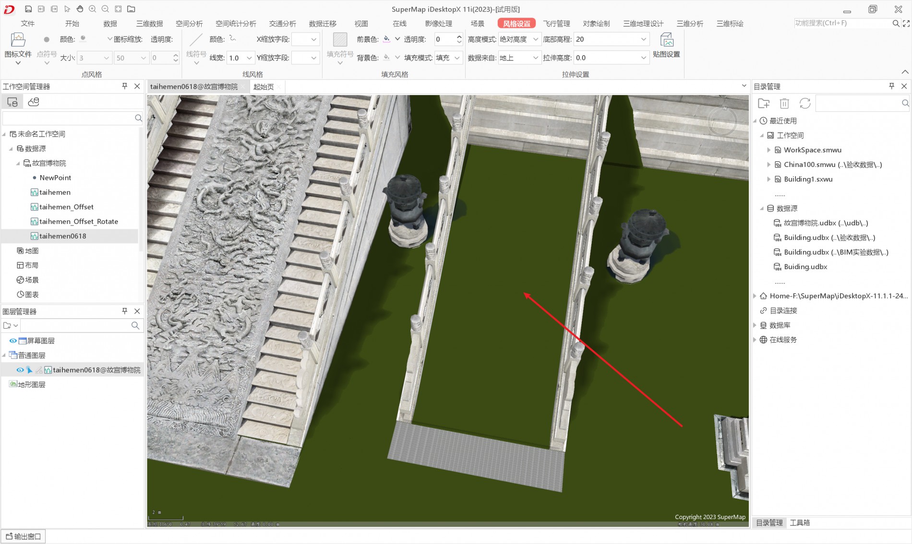Increase the fill 透明度 stepper value
Screen dimensions: 912x544
click(459, 36)
